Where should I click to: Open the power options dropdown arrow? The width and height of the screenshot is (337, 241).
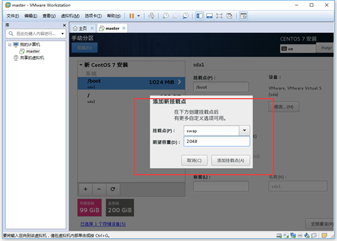(x=139, y=16)
